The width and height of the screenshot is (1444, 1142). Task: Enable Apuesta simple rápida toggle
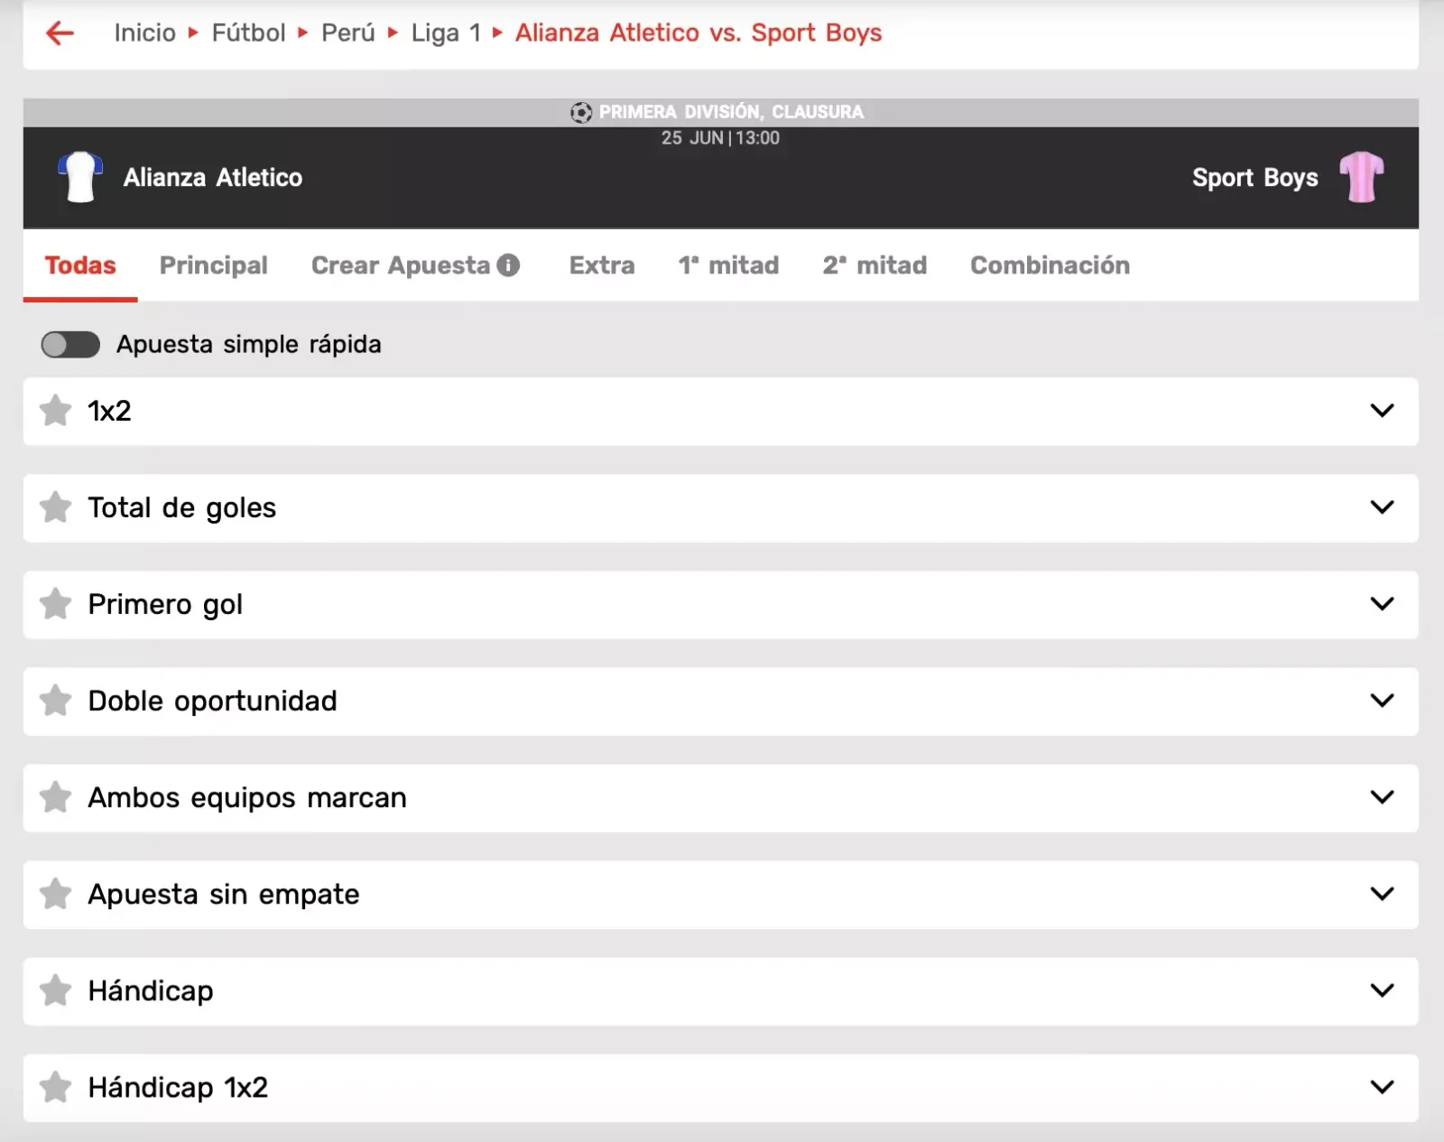click(70, 344)
